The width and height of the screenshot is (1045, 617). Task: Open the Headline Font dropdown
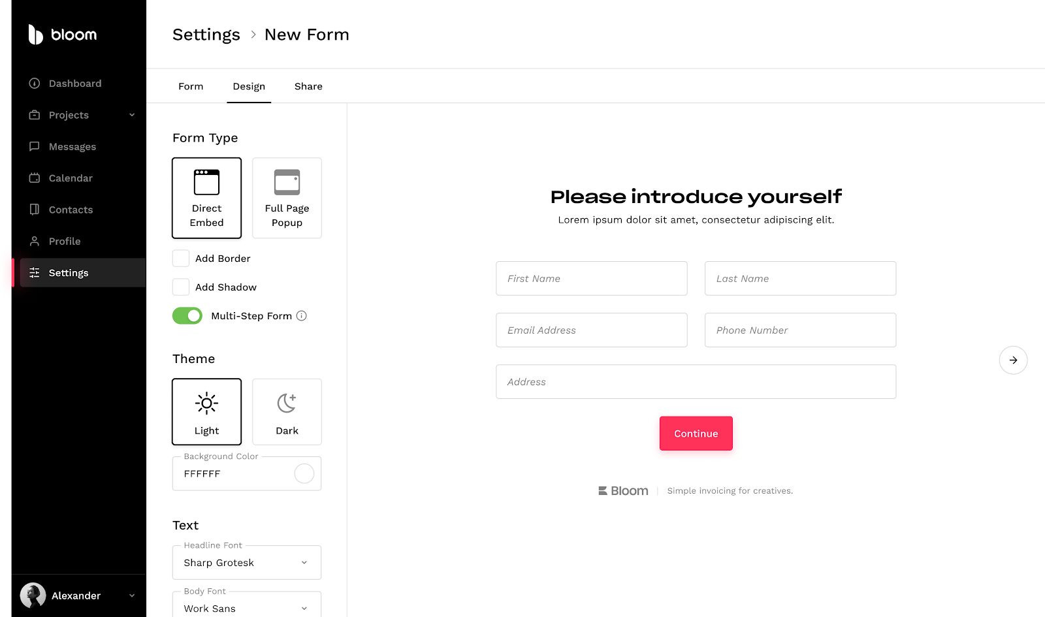[247, 563]
